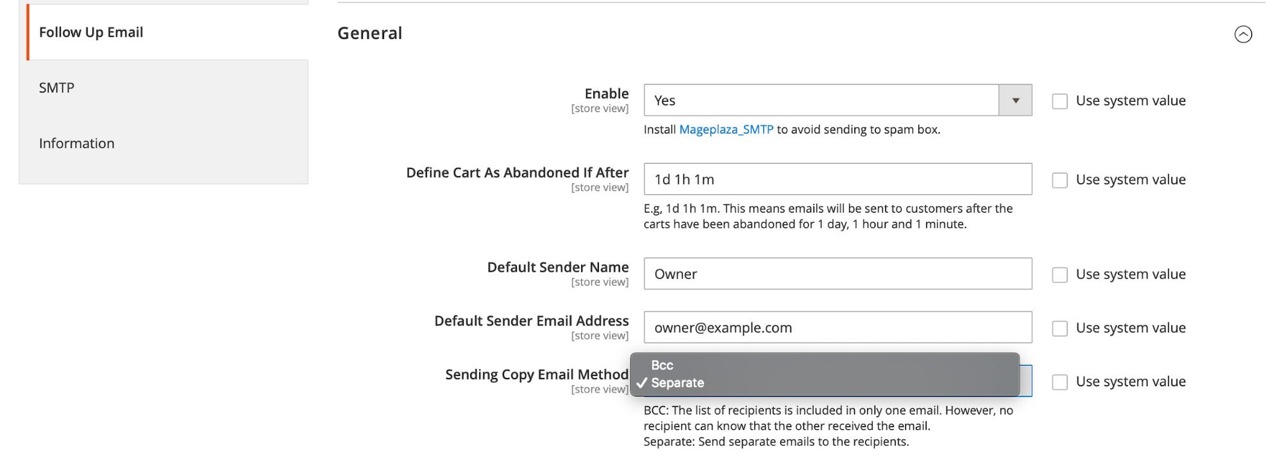Check Use system value for Sending Copy Email Method
The image size is (1282, 458).
tap(1059, 382)
